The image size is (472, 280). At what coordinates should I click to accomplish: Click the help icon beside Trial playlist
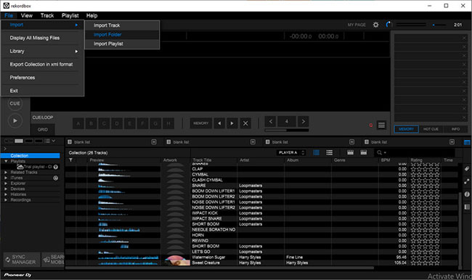pyautogui.click(x=56, y=167)
